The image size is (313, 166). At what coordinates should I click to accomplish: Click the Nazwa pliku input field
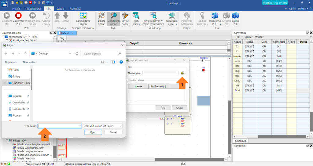coord(160,73)
